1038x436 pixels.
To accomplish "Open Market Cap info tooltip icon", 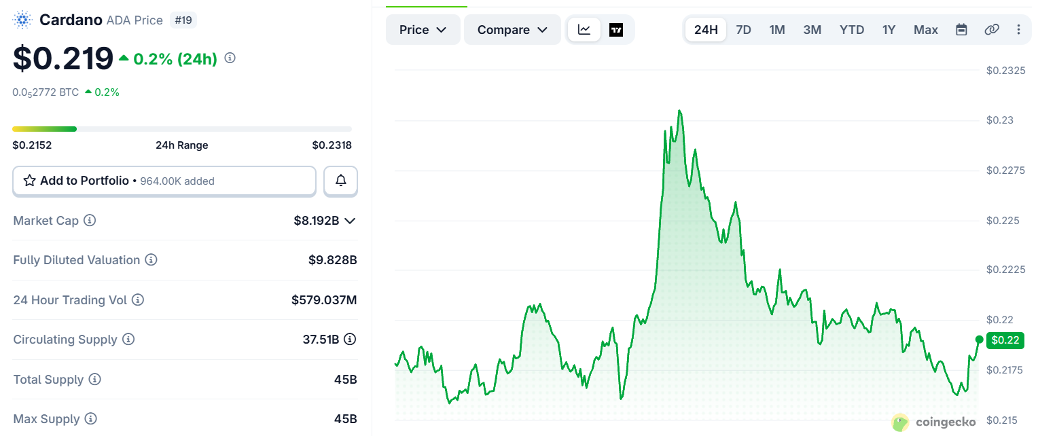I will [90, 221].
